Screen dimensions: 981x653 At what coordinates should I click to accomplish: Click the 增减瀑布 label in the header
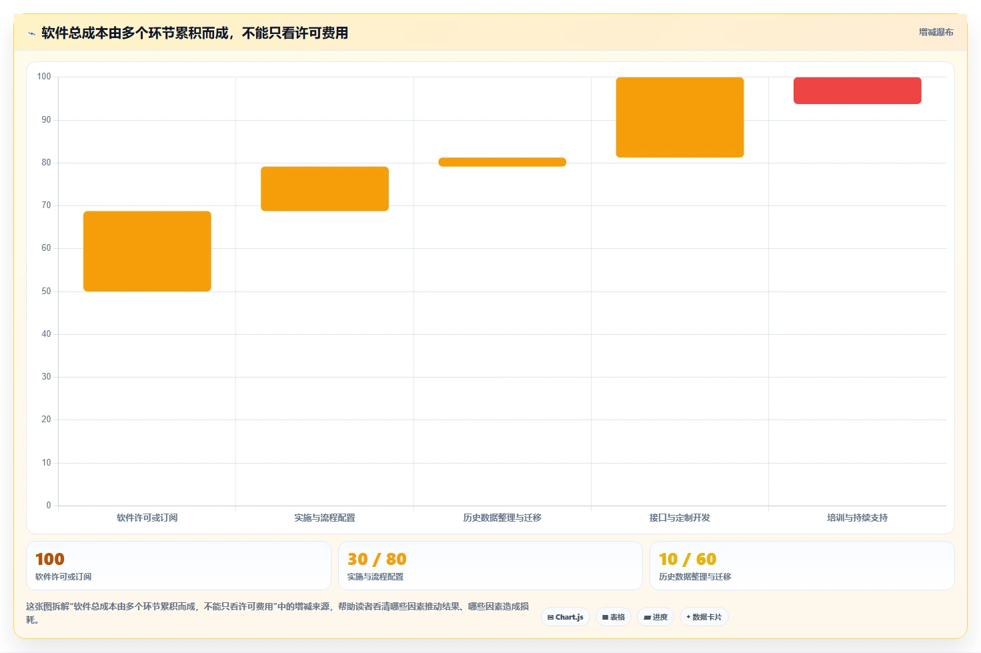click(x=936, y=32)
